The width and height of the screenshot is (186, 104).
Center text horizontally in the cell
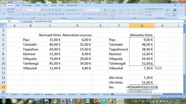53,14
